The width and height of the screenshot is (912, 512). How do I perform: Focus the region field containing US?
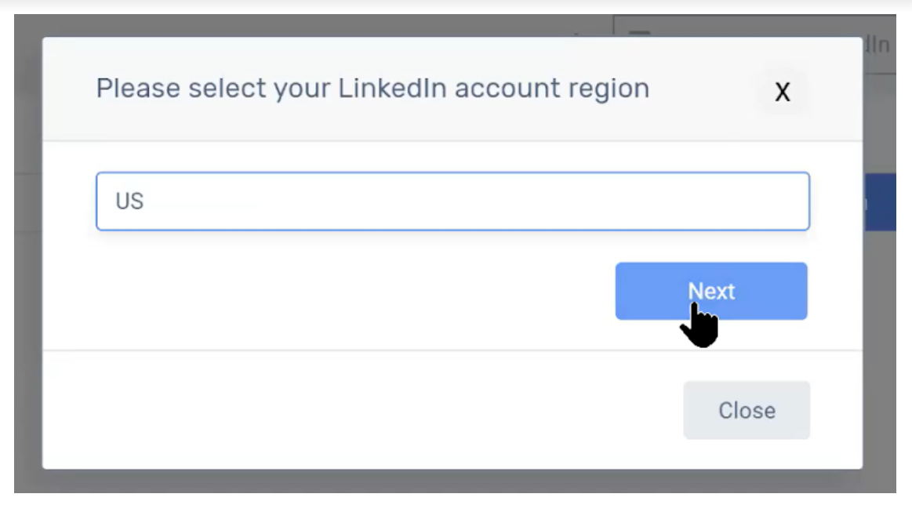click(x=452, y=201)
